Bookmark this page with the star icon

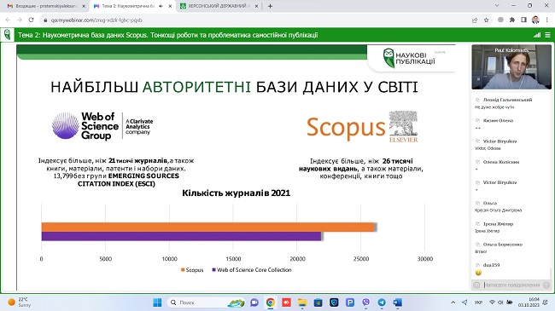pos(487,20)
